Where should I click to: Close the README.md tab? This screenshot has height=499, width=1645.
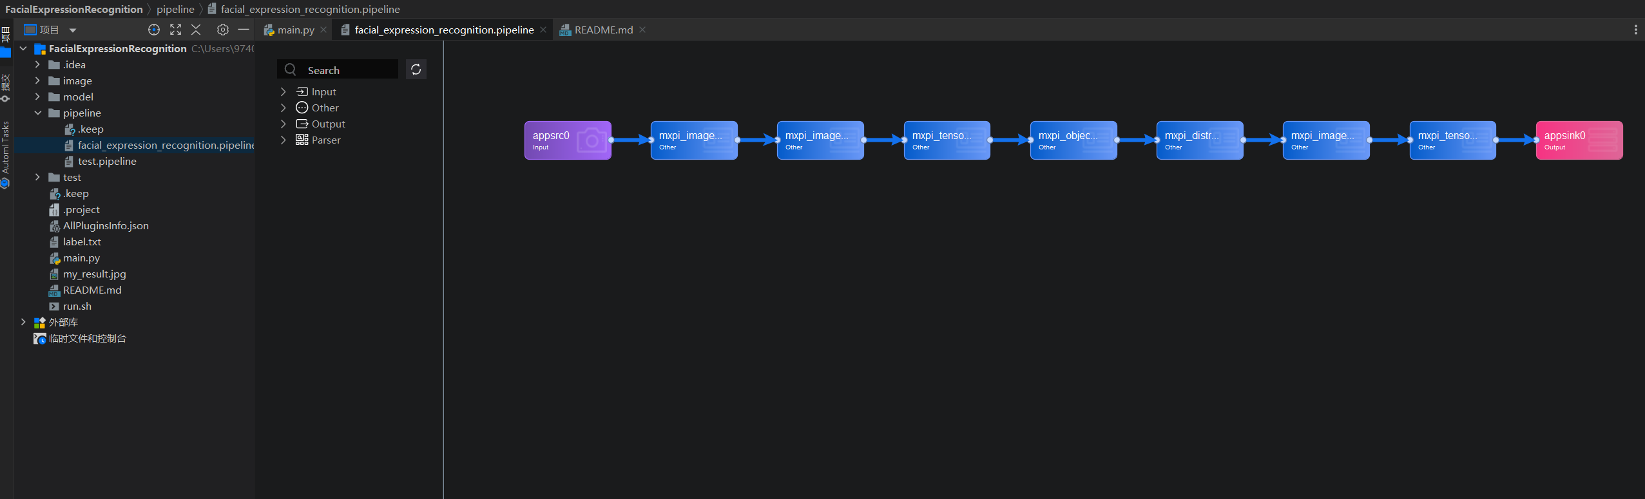642,30
